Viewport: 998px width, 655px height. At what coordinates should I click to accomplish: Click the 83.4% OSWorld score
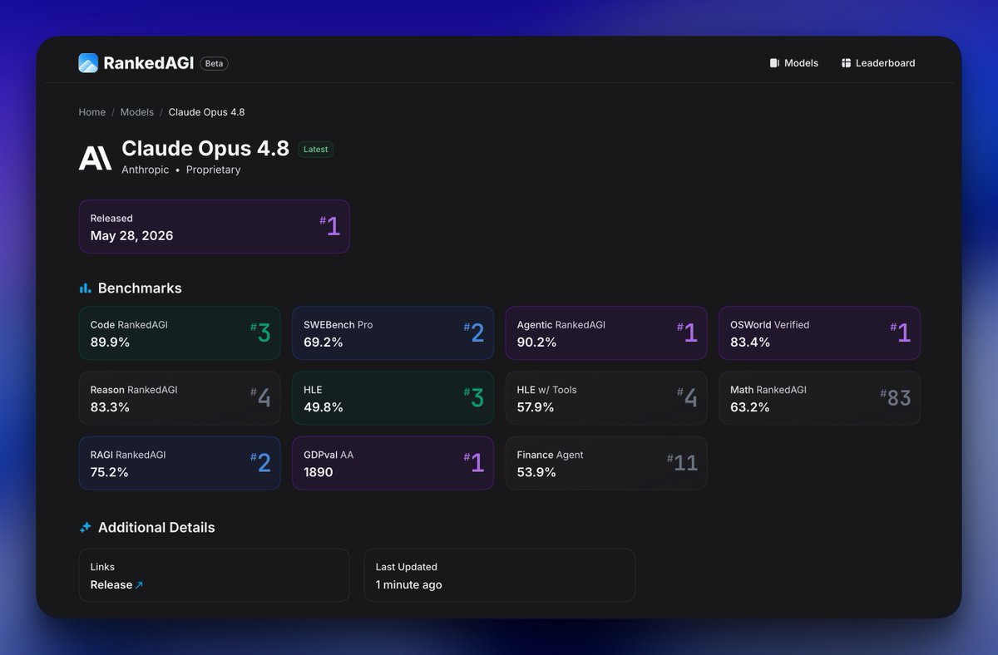click(x=750, y=342)
